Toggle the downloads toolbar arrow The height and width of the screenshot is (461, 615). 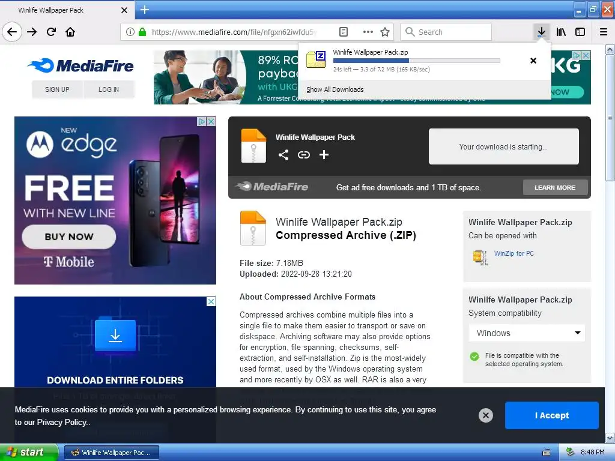coord(541,32)
